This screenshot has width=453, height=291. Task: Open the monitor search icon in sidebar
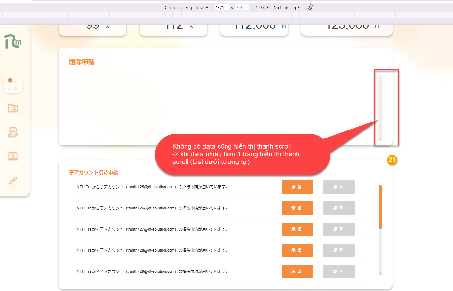[13, 156]
